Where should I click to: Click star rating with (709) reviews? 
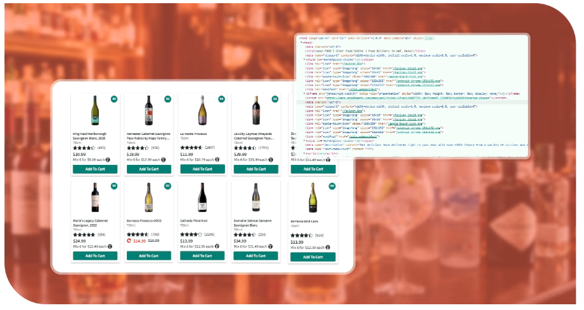tap(138, 234)
